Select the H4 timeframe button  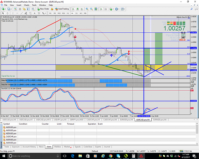click(x=72, y=13)
